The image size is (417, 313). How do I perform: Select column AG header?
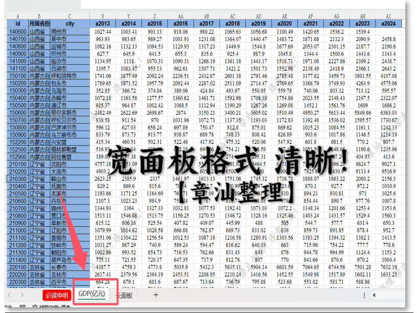pyautogui.click(x=337, y=16)
